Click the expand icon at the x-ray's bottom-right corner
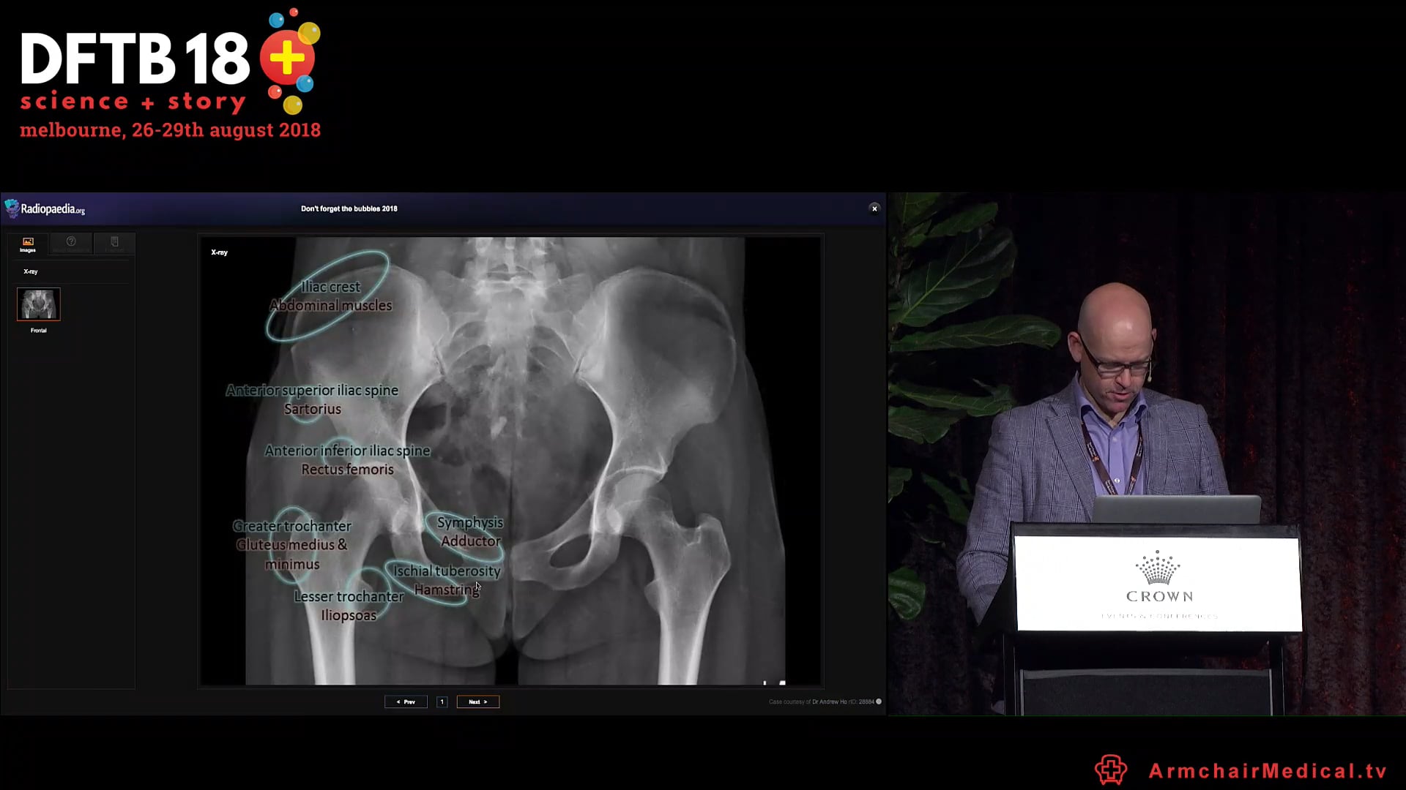Screen dimensions: 1406x790 (x=782, y=682)
